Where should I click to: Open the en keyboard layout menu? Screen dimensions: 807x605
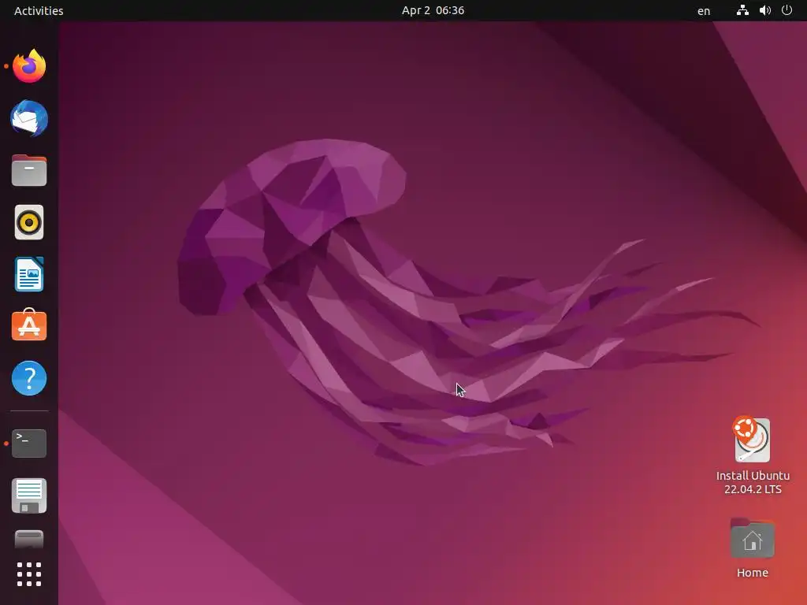tap(704, 11)
